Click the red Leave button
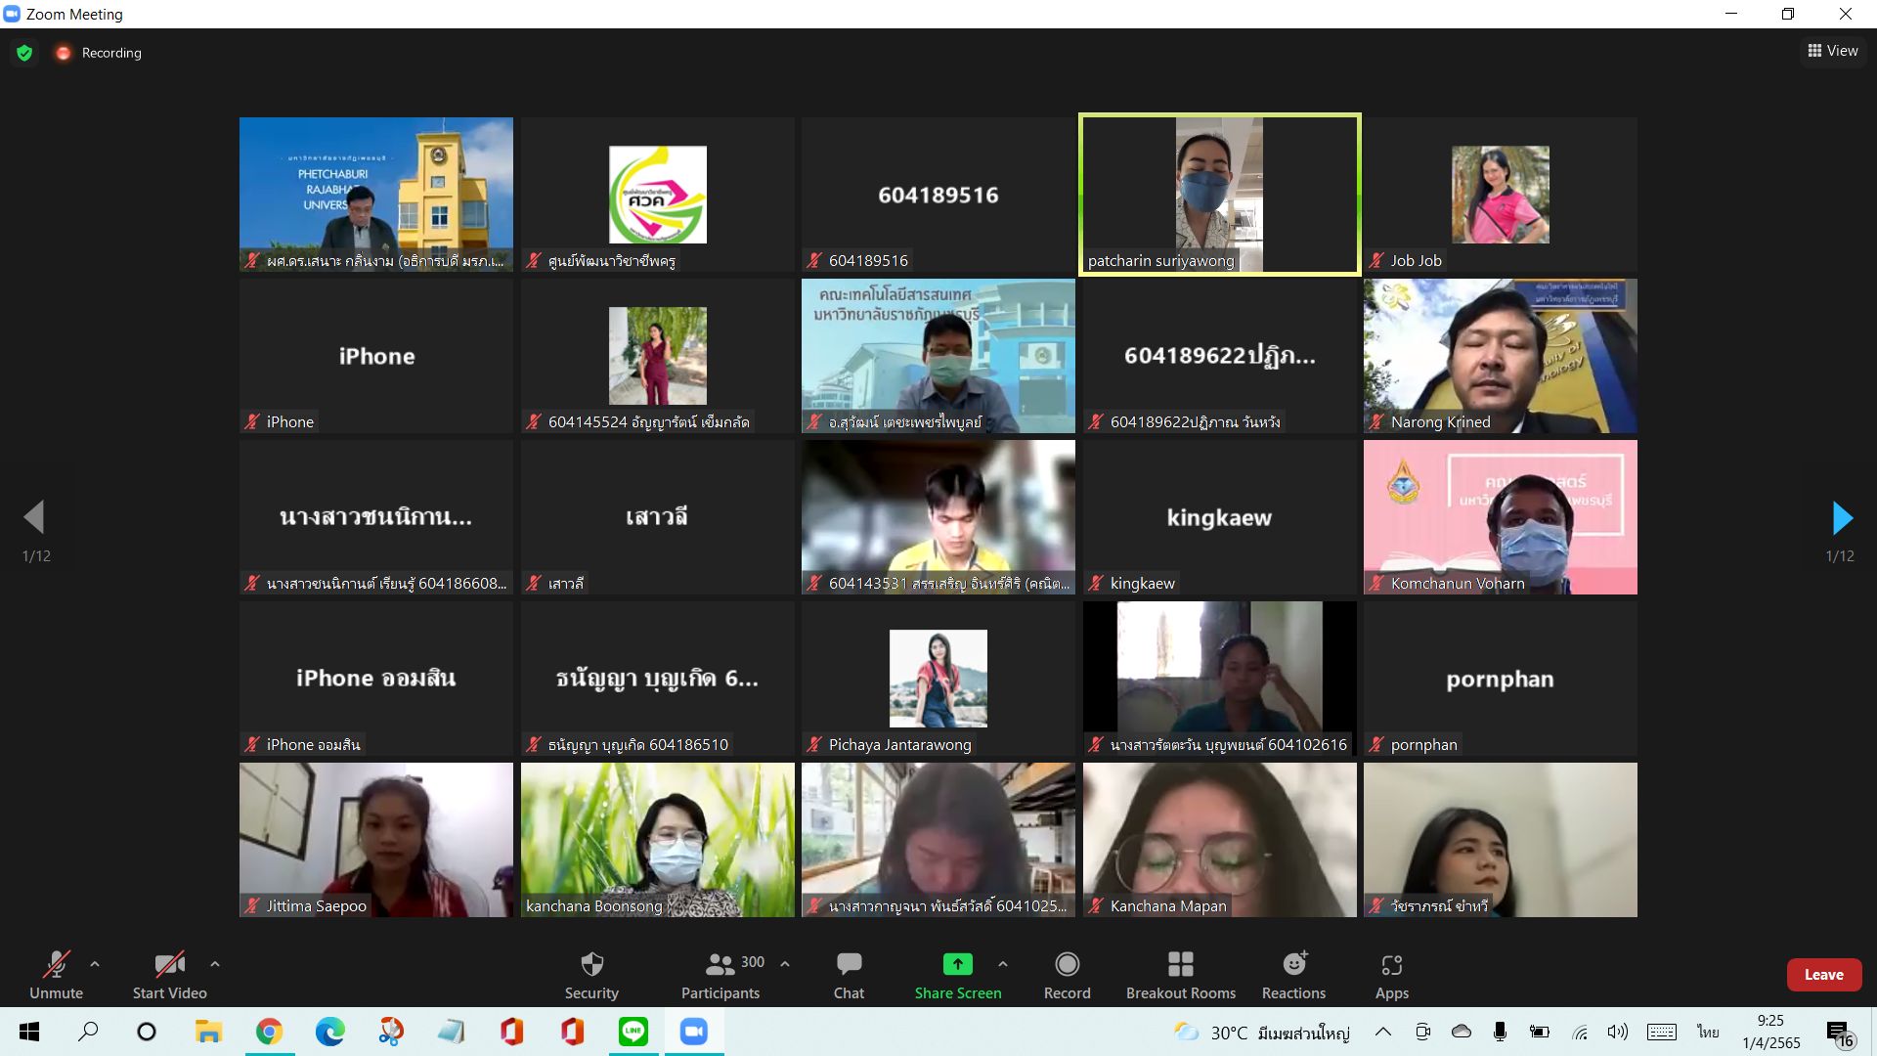Image resolution: width=1877 pixels, height=1056 pixels. [x=1823, y=975]
